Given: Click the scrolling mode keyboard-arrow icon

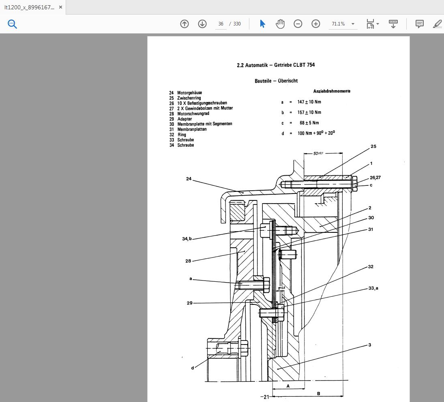Looking at the screenshot, I should click(x=393, y=24).
